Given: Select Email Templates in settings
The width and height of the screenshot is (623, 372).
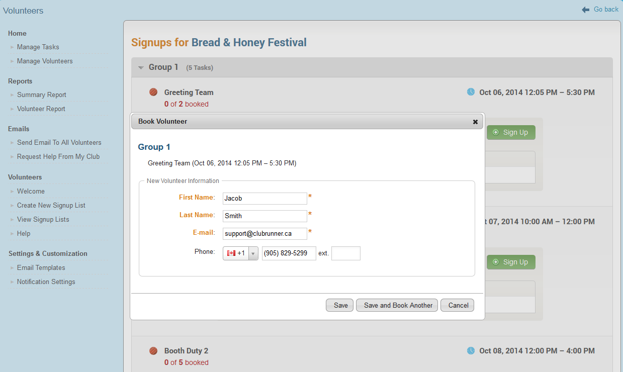Looking at the screenshot, I should [41, 268].
